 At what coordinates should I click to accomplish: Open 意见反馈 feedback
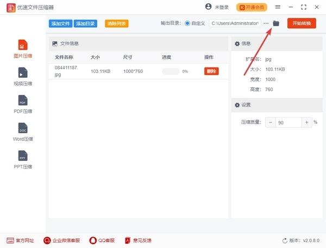[138, 240]
